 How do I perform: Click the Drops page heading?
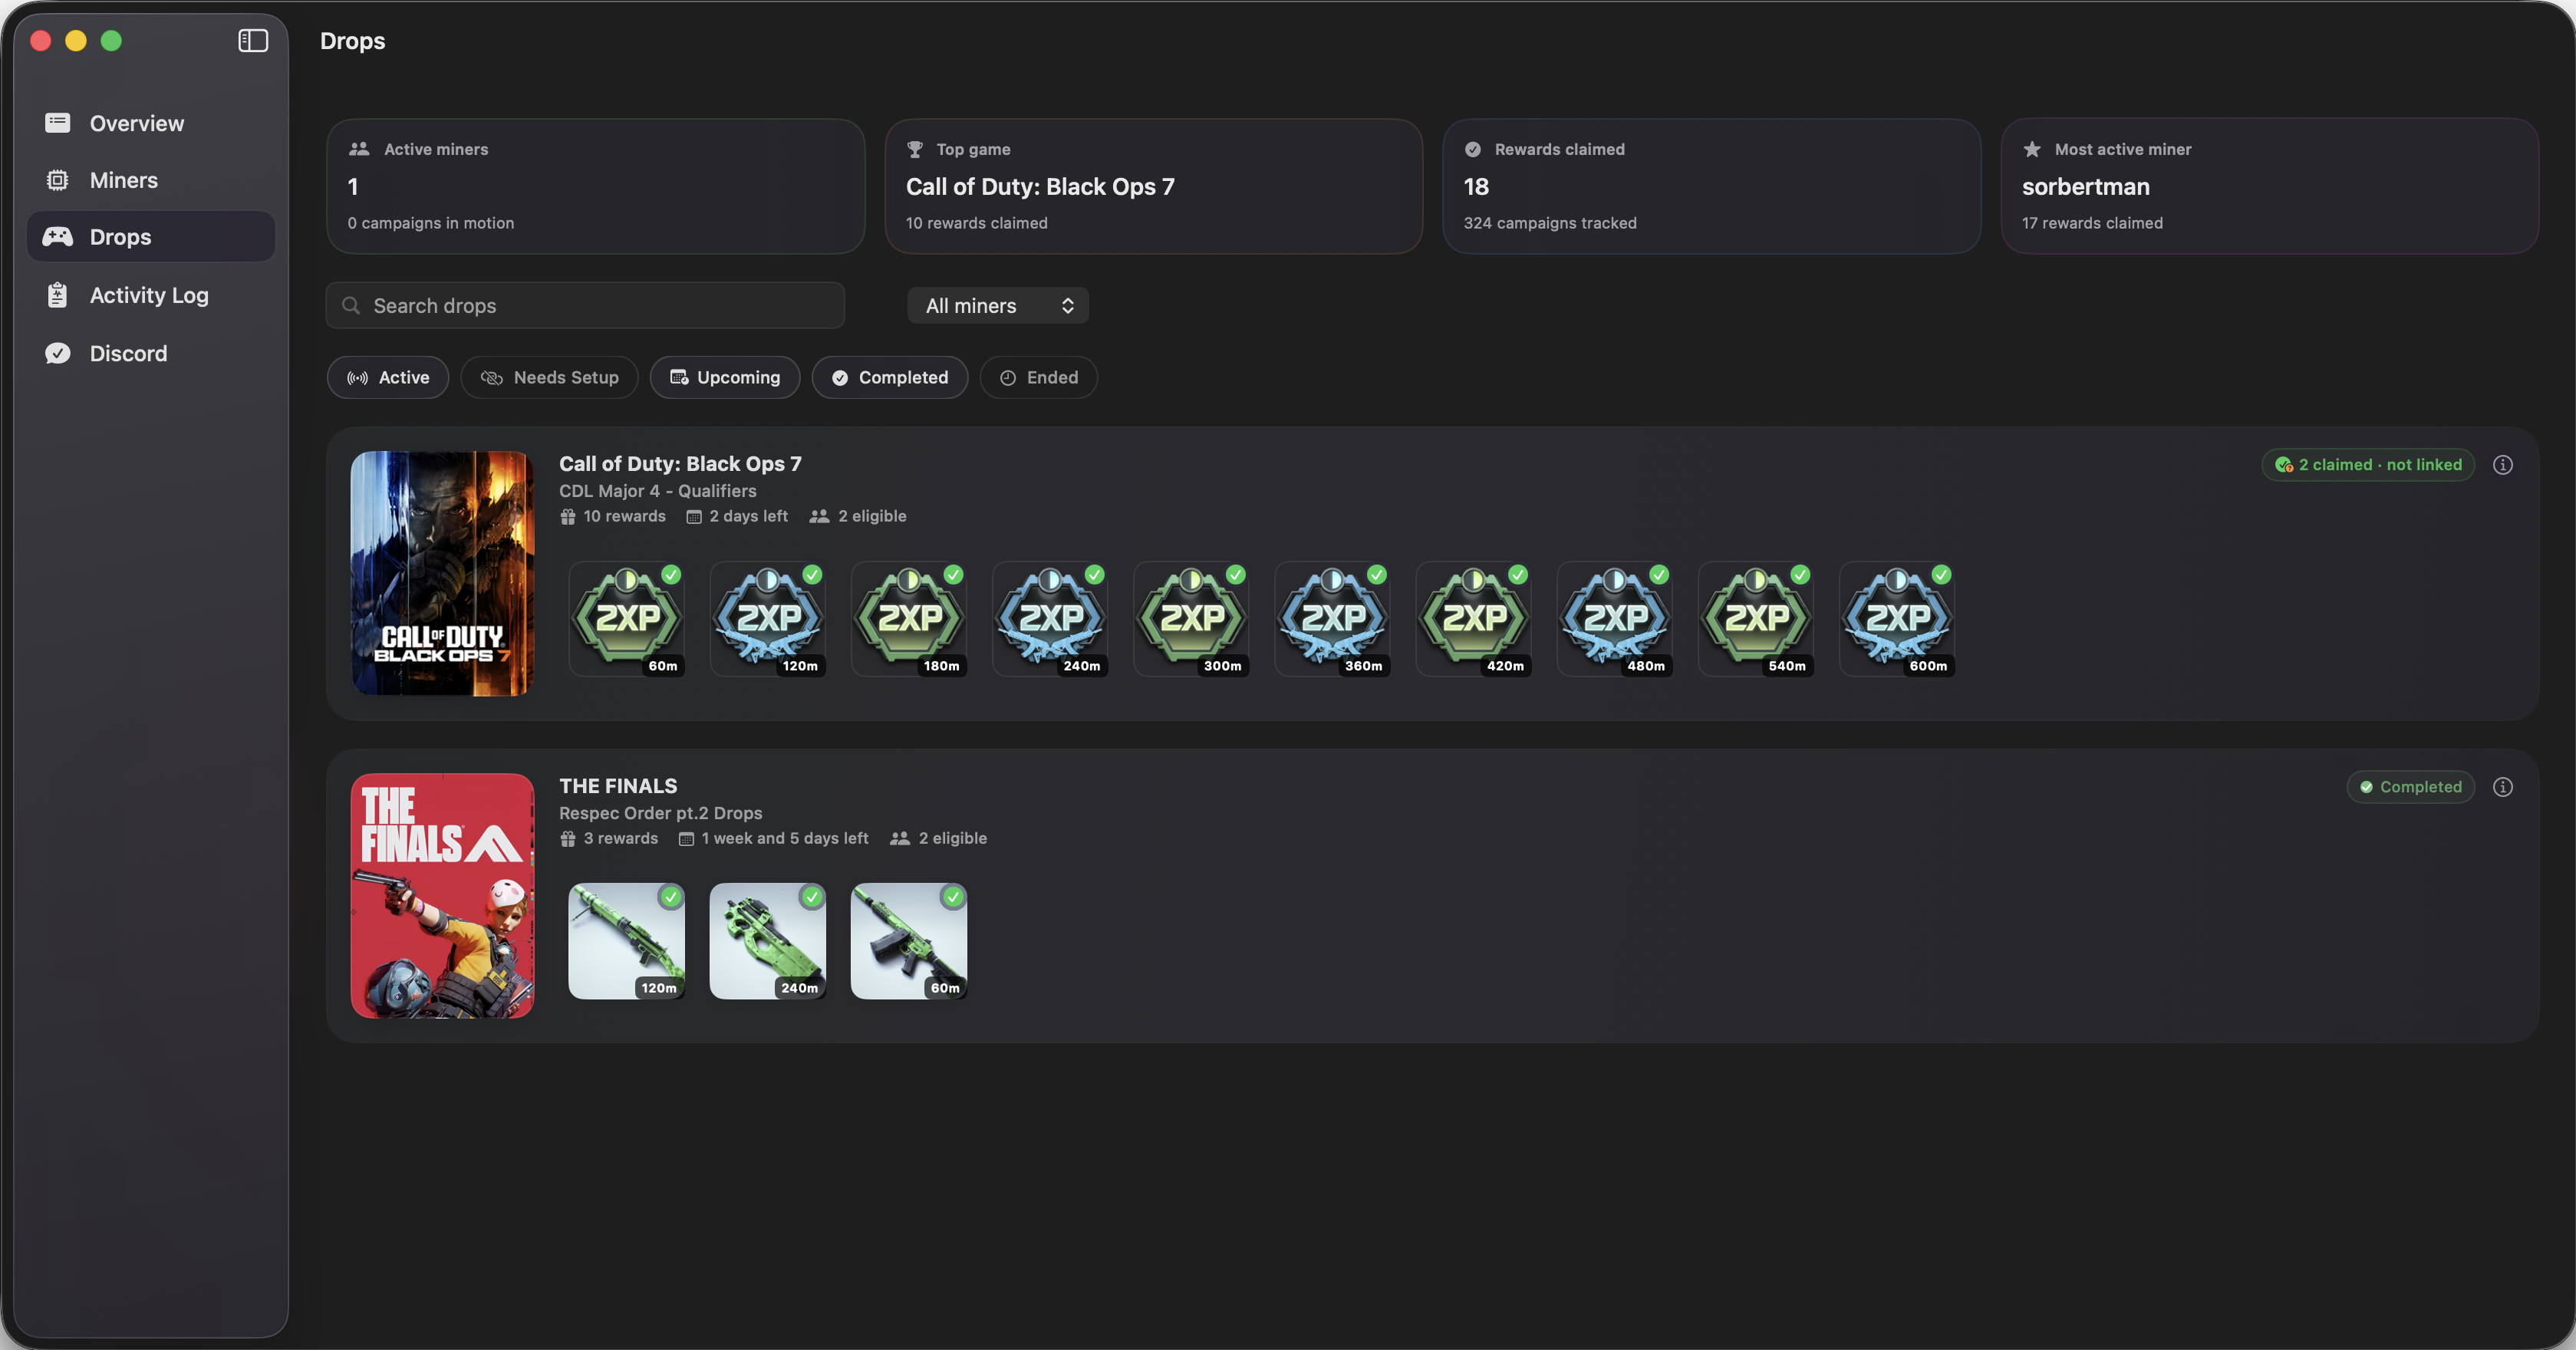click(x=352, y=41)
